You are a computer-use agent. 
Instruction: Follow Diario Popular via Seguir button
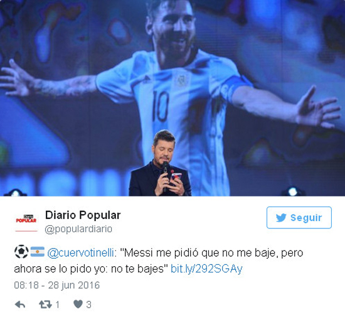tap(299, 217)
